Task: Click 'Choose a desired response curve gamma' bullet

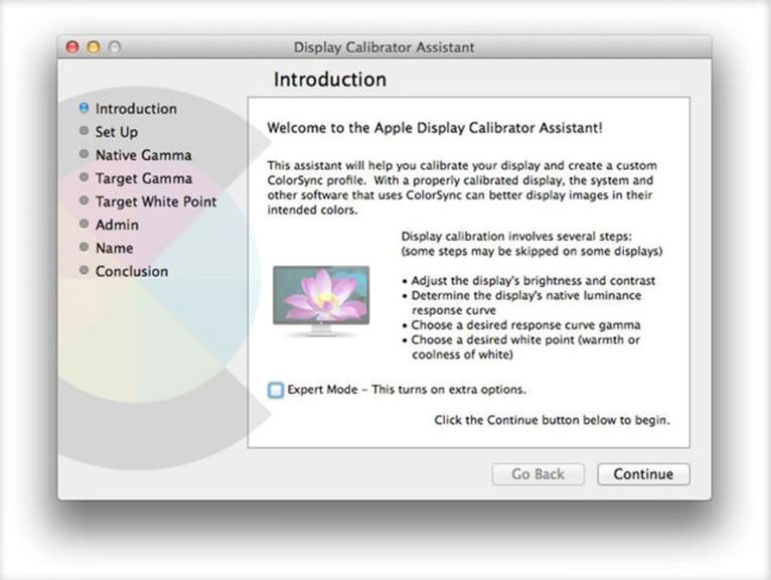Action: (521, 325)
